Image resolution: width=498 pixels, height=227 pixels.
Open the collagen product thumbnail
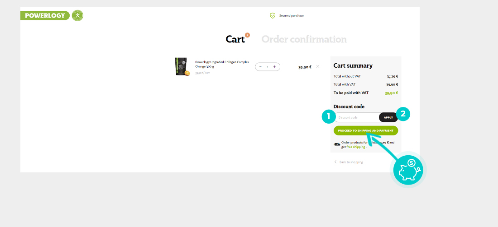click(182, 66)
